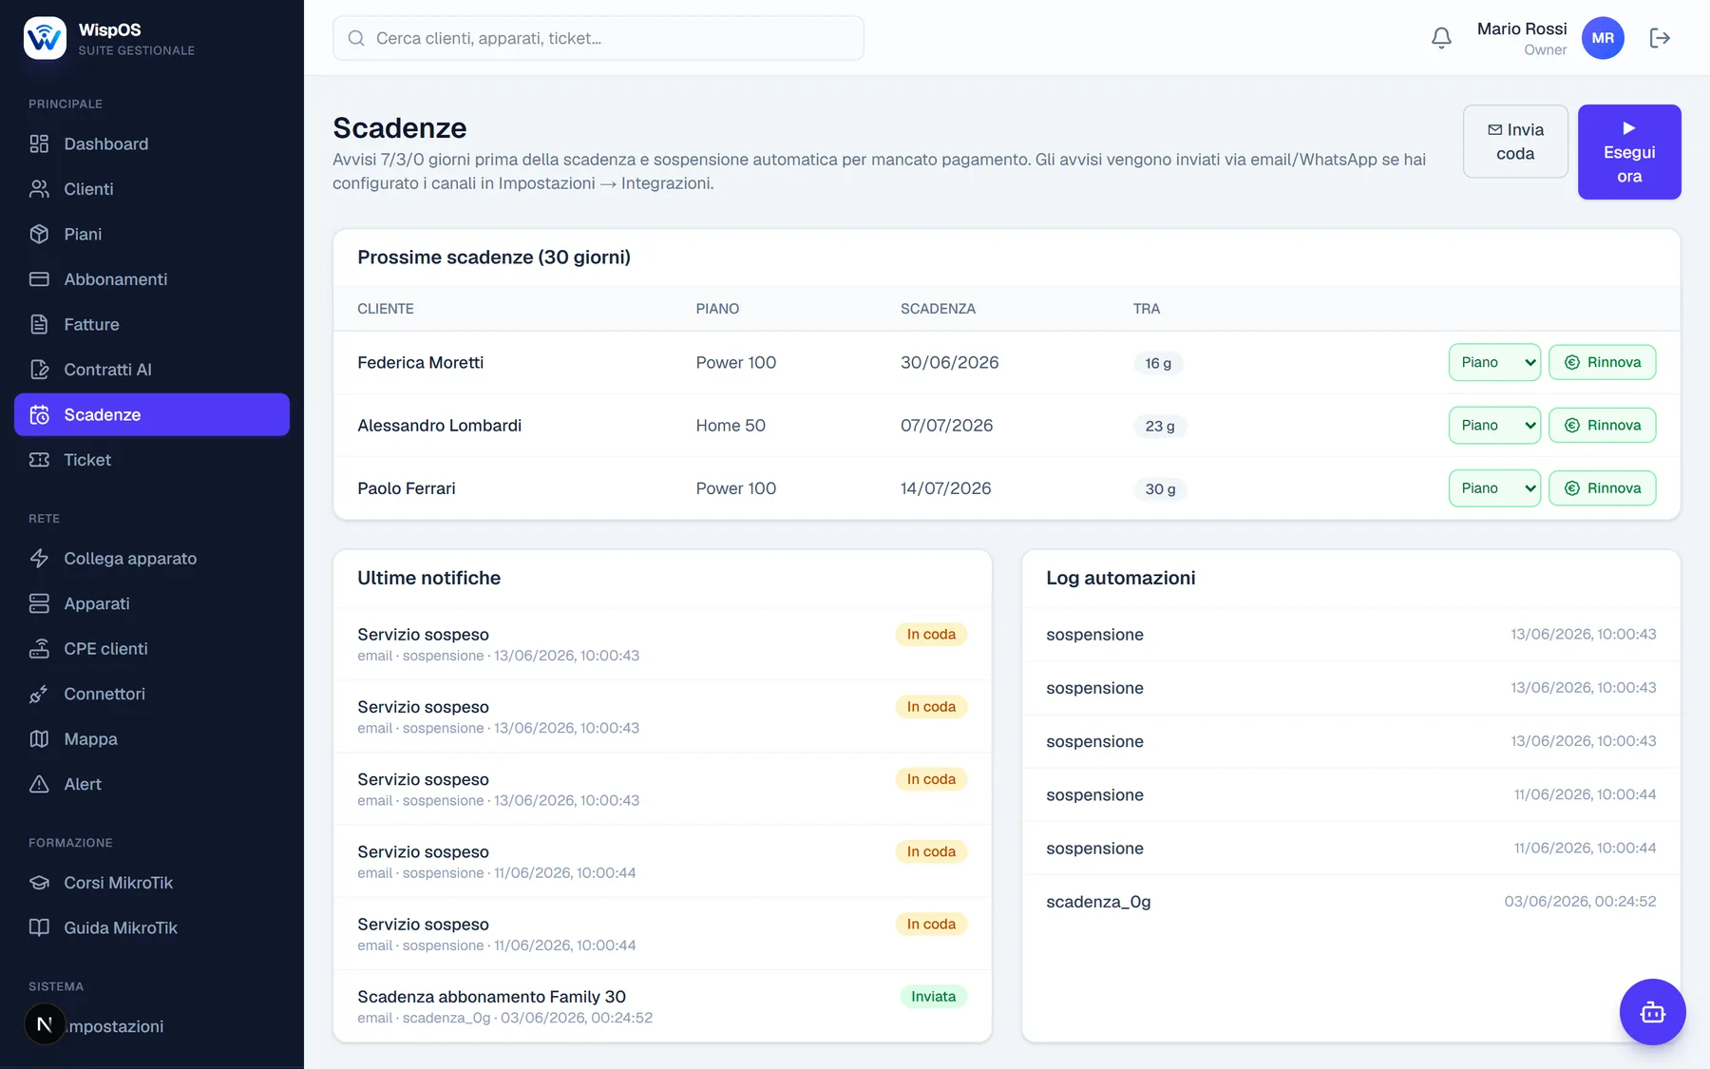Click the Apparati server icon
This screenshot has height=1069, width=1710.
[39, 603]
